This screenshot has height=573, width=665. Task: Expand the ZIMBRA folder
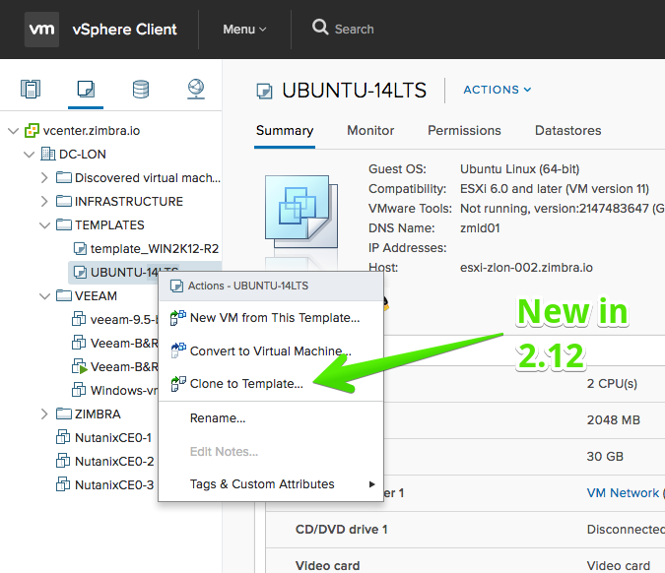point(44,414)
